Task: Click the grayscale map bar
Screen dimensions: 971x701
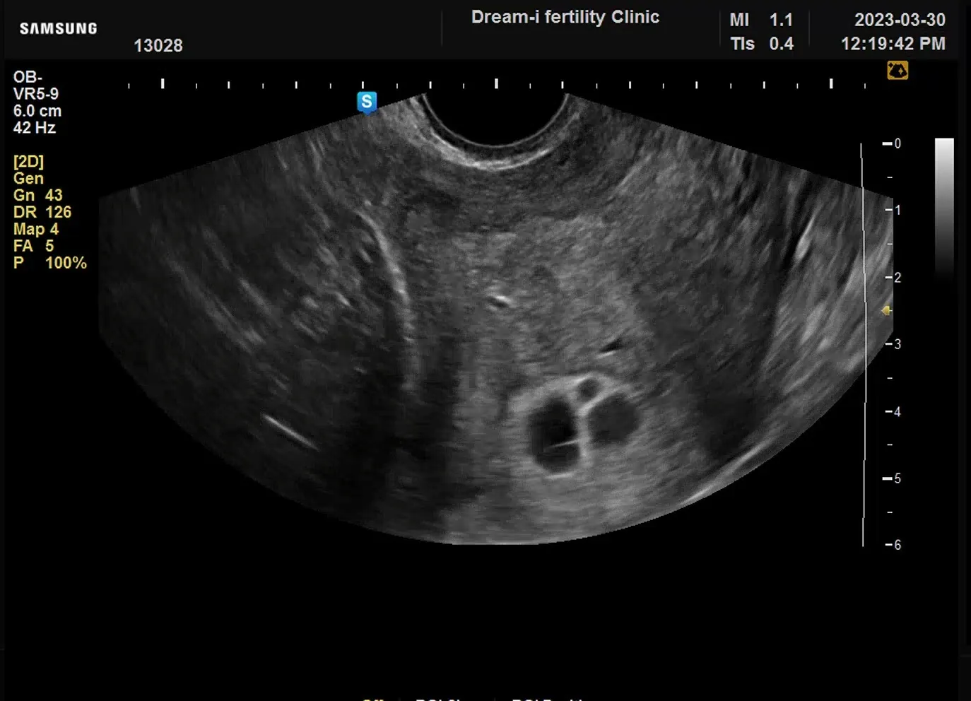Action: click(944, 210)
